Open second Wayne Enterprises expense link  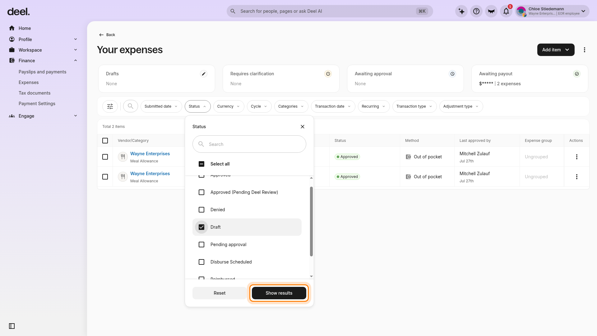click(x=150, y=174)
